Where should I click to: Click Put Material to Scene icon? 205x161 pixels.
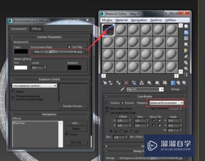point(111,83)
